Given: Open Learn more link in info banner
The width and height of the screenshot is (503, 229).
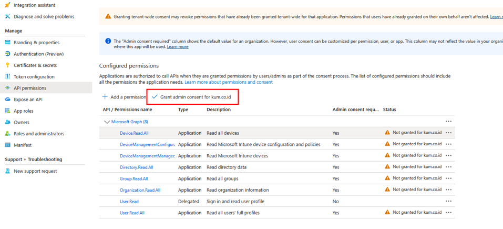Looking at the screenshot, I should coord(178,46).
